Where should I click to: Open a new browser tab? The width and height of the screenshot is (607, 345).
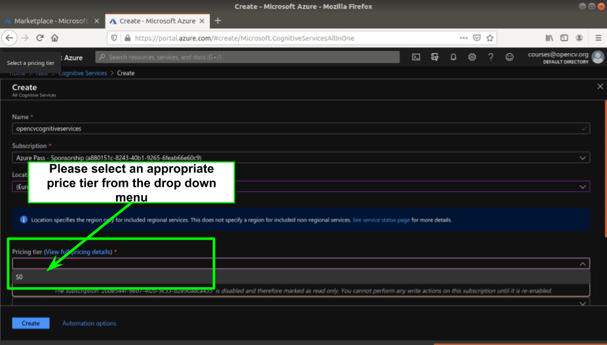(x=218, y=21)
